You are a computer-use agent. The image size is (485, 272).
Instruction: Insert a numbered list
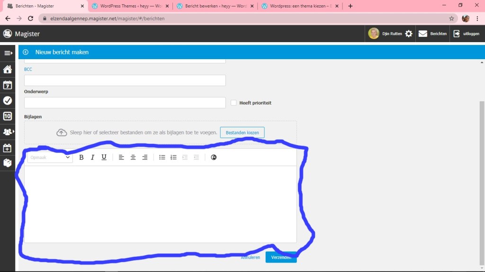(x=173, y=158)
